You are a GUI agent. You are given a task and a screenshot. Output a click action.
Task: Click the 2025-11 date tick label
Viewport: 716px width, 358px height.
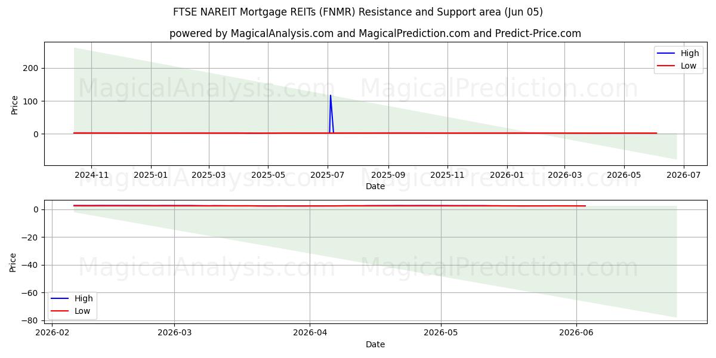point(447,175)
